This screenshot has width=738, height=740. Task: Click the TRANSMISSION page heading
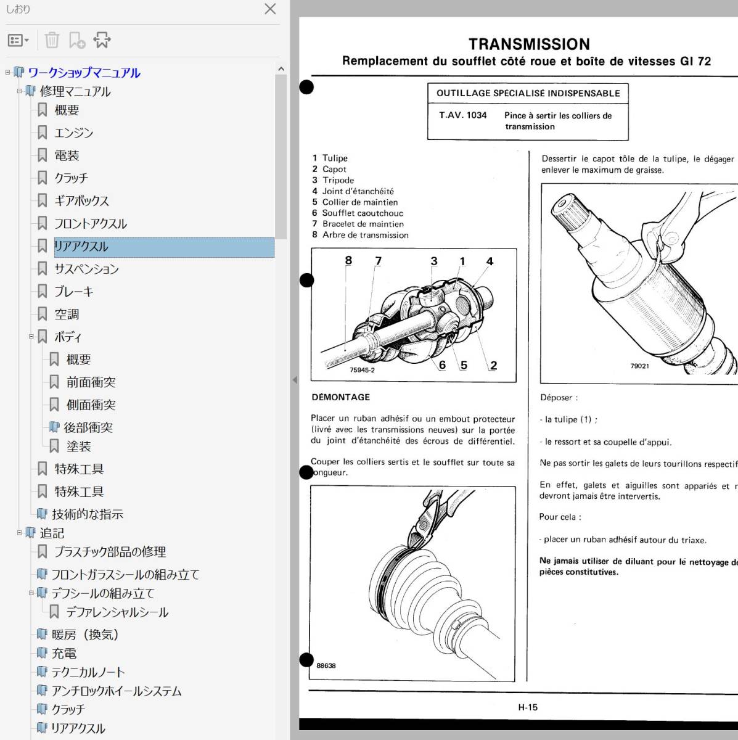pos(529,44)
